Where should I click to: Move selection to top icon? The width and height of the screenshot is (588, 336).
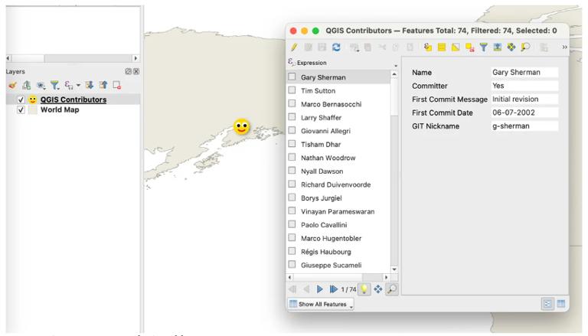pyautogui.click(x=497, y=47)
